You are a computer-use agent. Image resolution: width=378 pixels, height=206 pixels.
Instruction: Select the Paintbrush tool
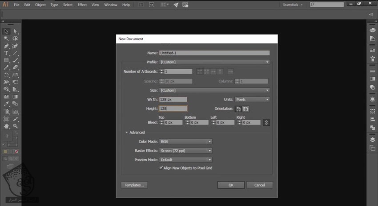pos(15,61)
